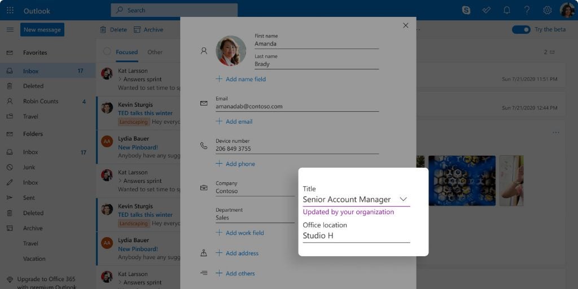Viewport: 578px width, 289px height.
Task: Click the notes lines icon beside Add others
Action: (x=204, y=273)
